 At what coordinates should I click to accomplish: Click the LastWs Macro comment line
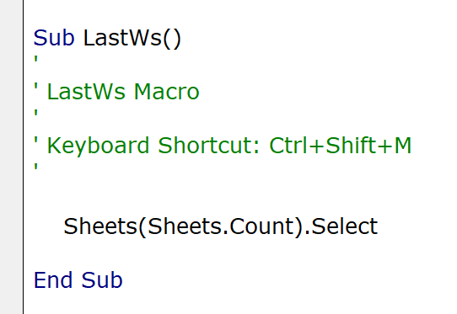click(116, 92)
